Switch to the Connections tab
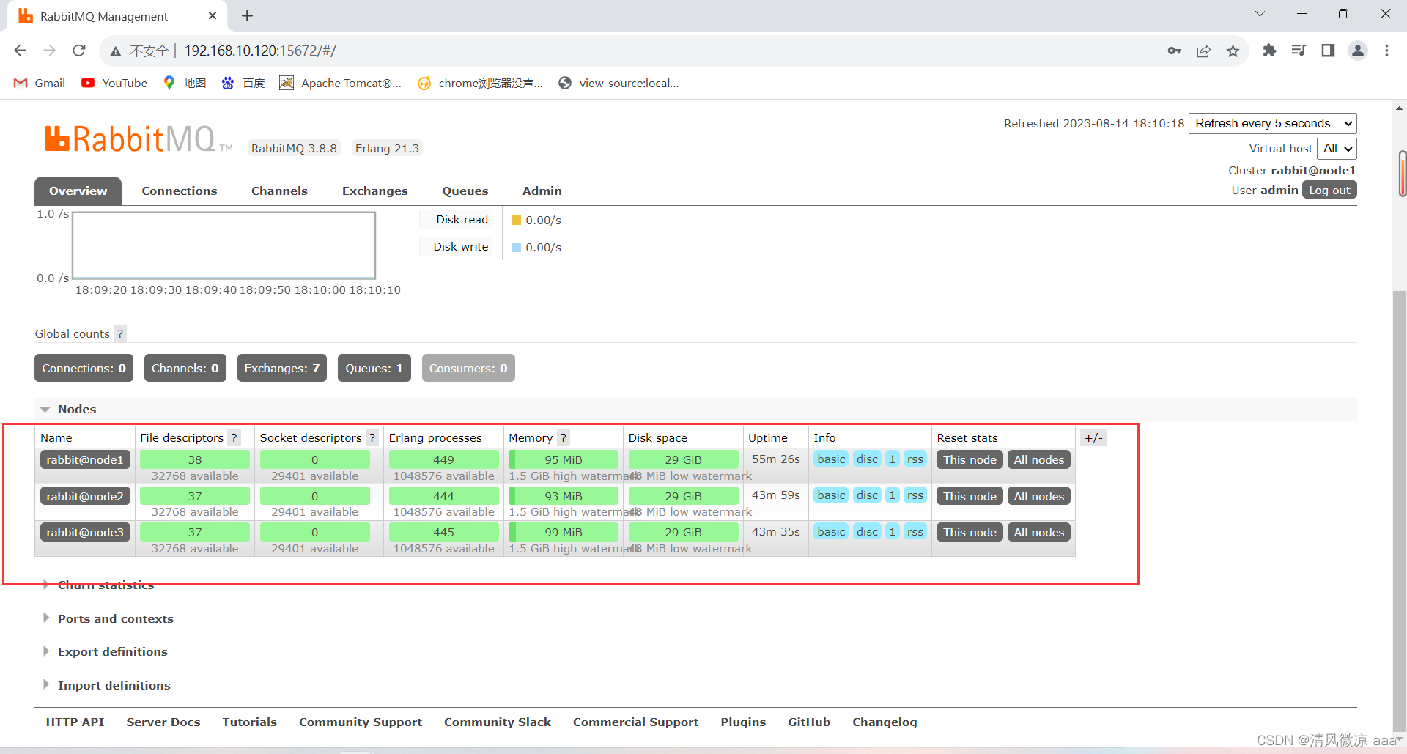Screen dimensions: 1407x754 click(180, 191)
